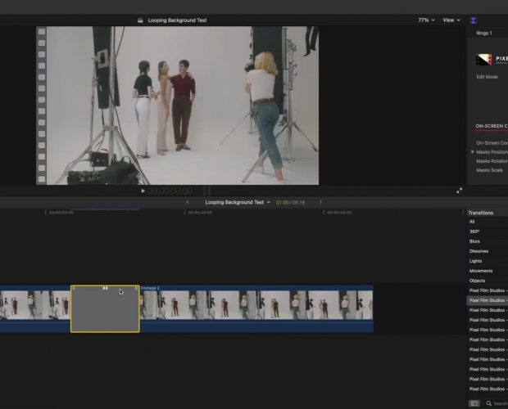The image size is (508, 409).
Task: Enter full screen viewer with expand arrows
Action: (x=460, y=191)
